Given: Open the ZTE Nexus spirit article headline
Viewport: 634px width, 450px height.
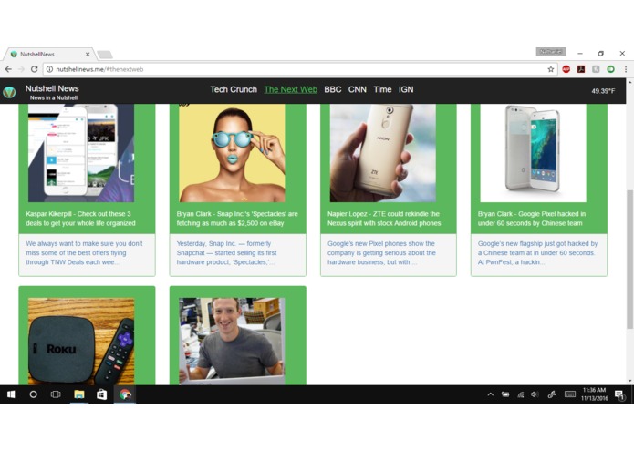Looking at the screenshot, I should (384, 219).
